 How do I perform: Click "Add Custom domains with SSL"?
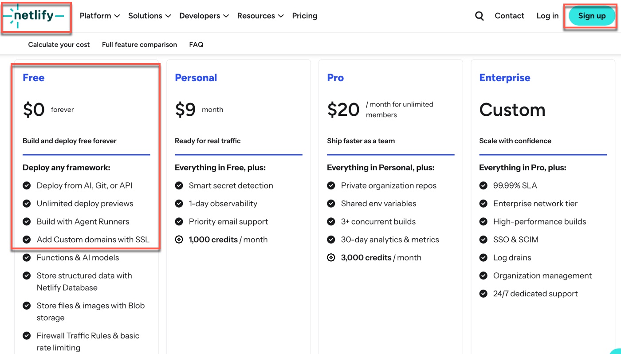click(93, 240)
